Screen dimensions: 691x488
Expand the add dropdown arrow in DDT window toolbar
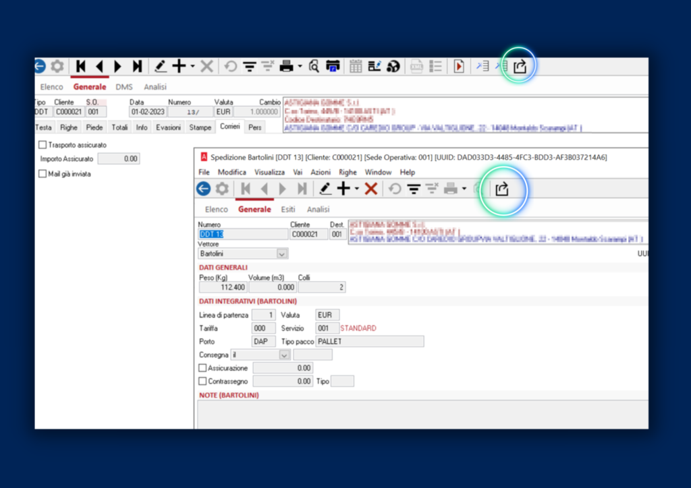click(192, 67)
